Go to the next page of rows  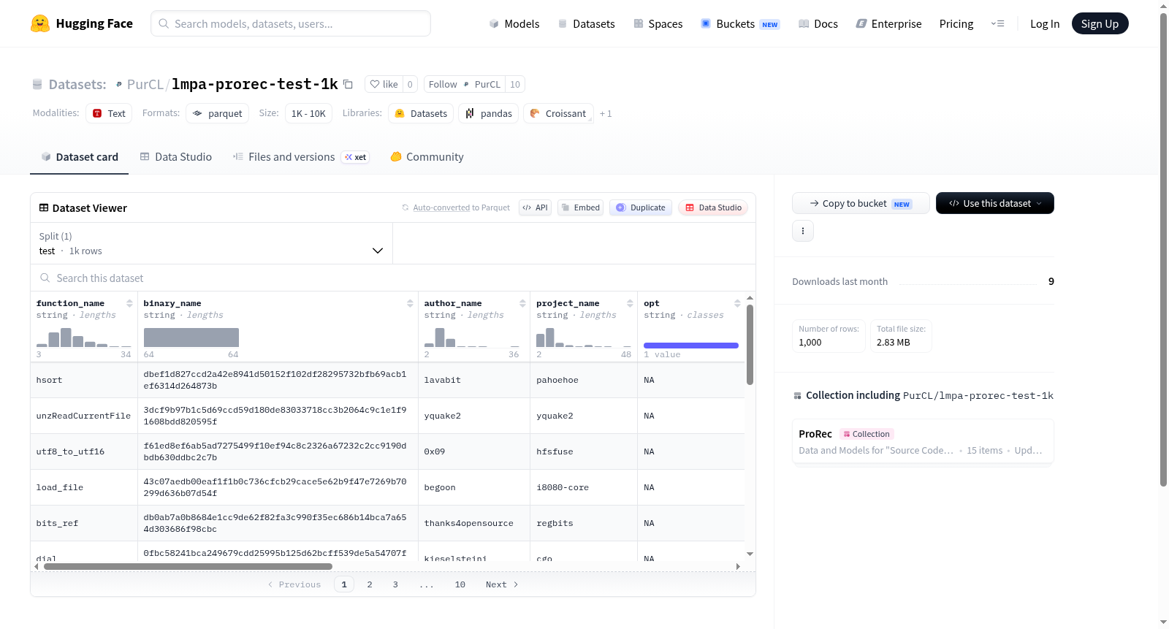tap(502, 584)
